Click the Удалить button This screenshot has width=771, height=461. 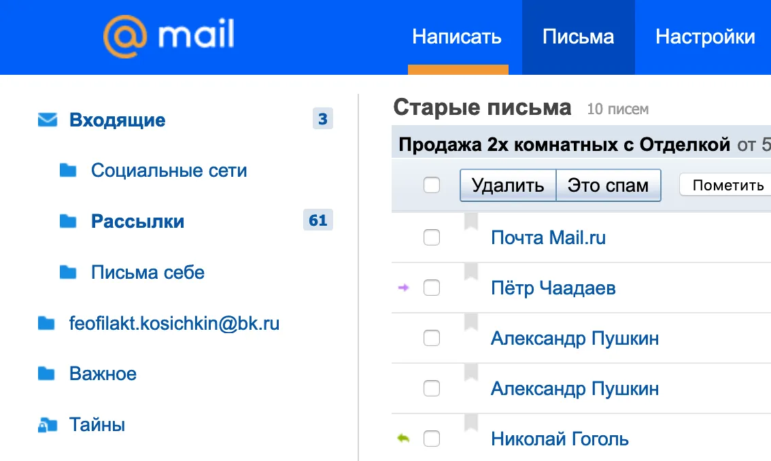tap(508, 185)
